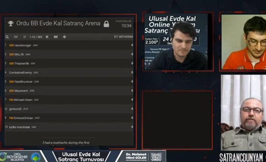Click the '1-10 / 989' page indicator
This screenshot has width=266, height=162.
(36, 37)
